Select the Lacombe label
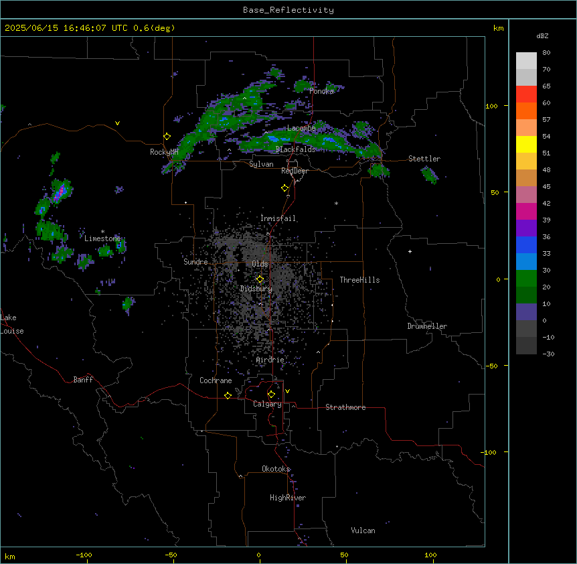The height and width of the screenshot is (564, 577). 301,128
